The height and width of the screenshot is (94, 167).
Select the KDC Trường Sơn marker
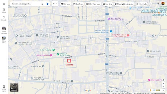pyautogui.click(x=153, y=35)
